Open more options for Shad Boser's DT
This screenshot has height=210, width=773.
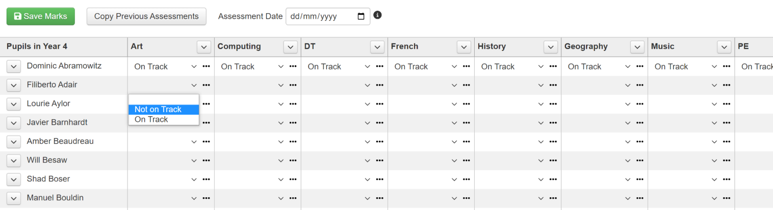coord(379,179)
